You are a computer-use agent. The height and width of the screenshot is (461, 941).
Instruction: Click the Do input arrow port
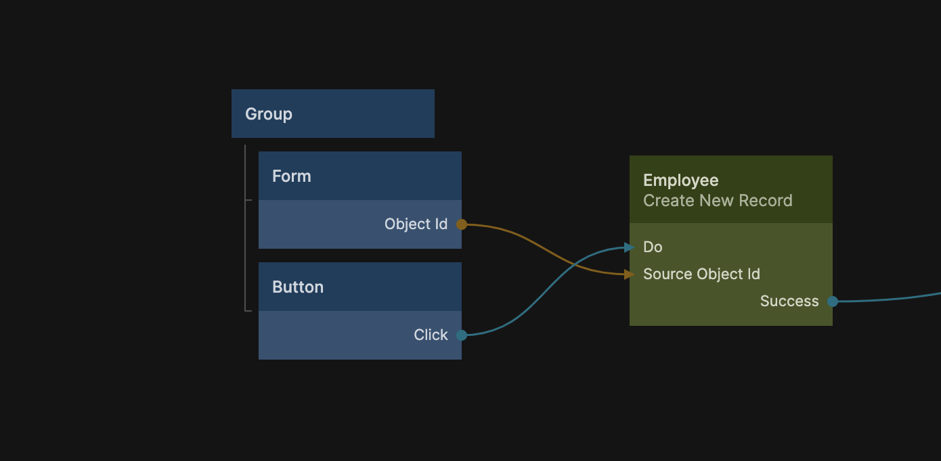click(x=629, y=247)
